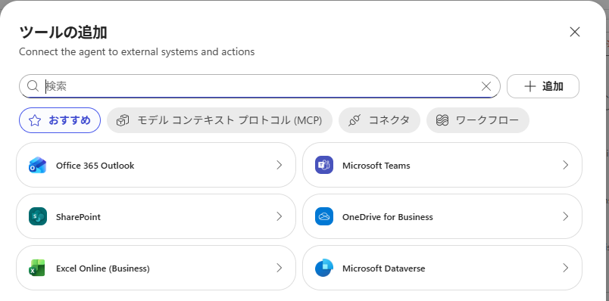
Task: Click the Office 365 Outlook icon
Action: coord(38,165)
